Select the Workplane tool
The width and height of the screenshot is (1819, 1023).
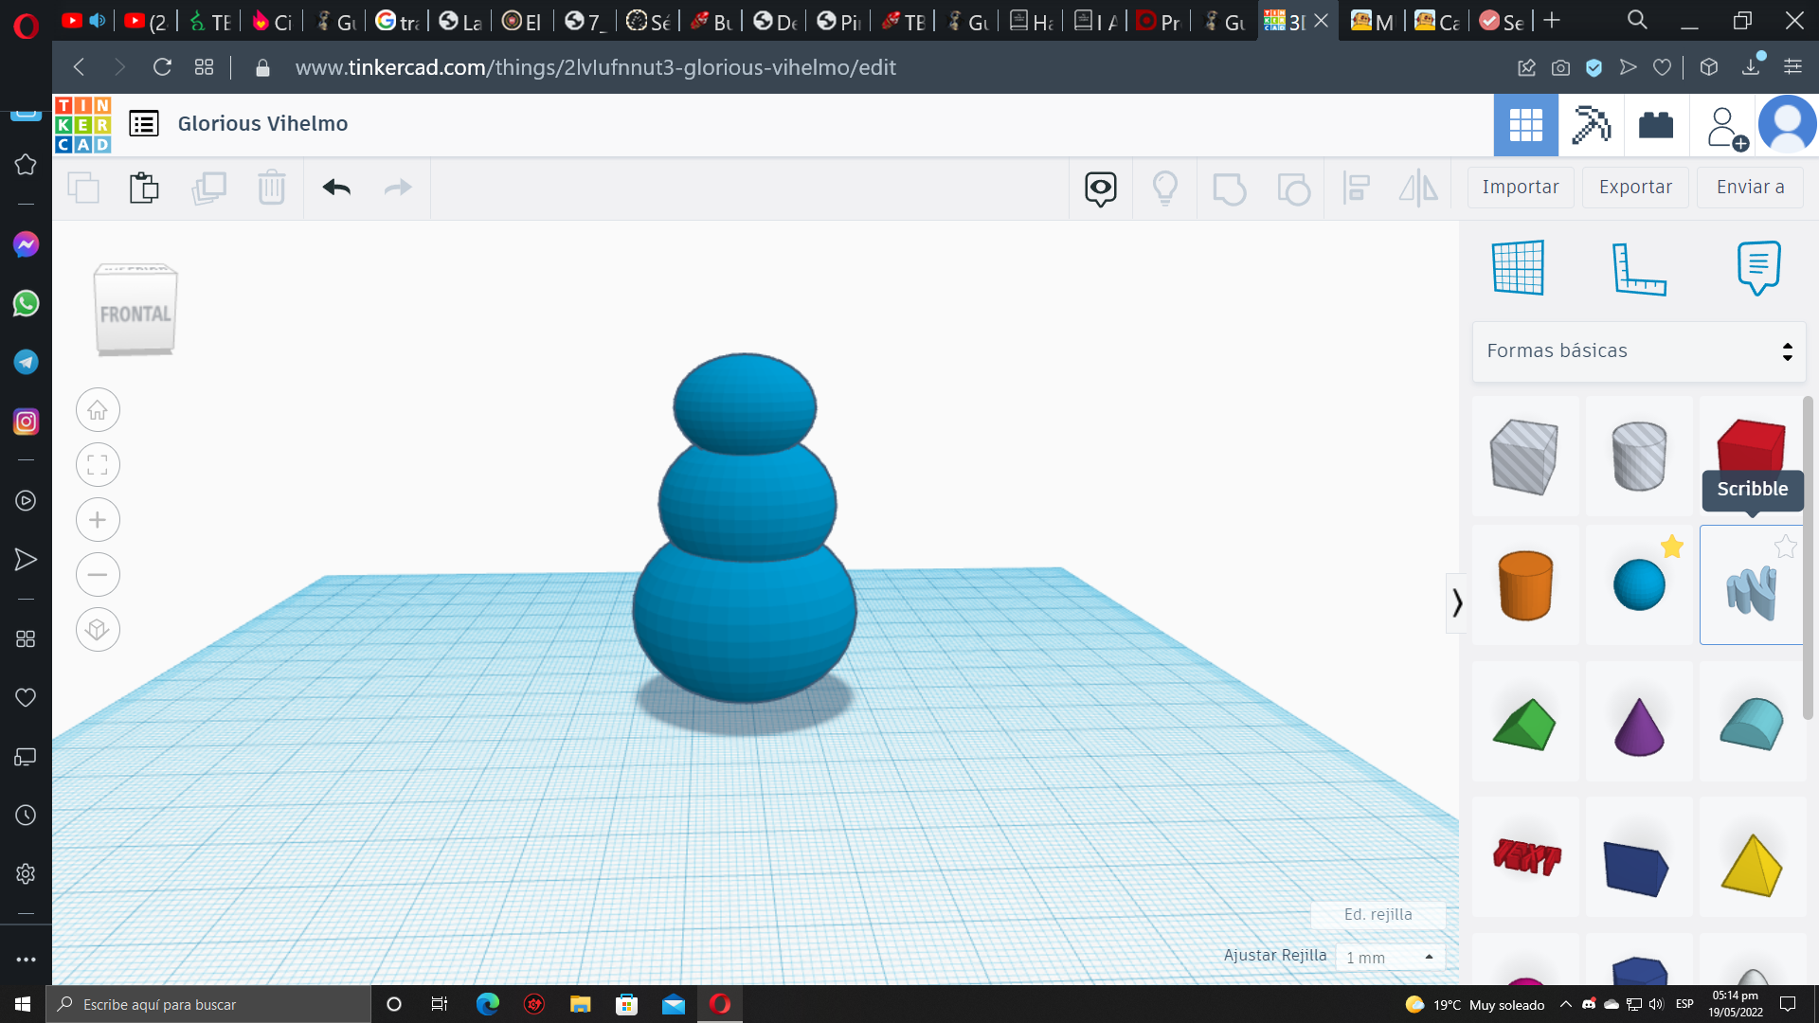pyautogui.click(x=1519, y=268)
